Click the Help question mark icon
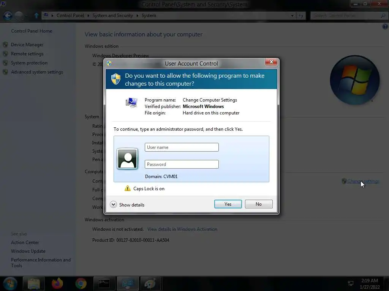 coord(385,27)
